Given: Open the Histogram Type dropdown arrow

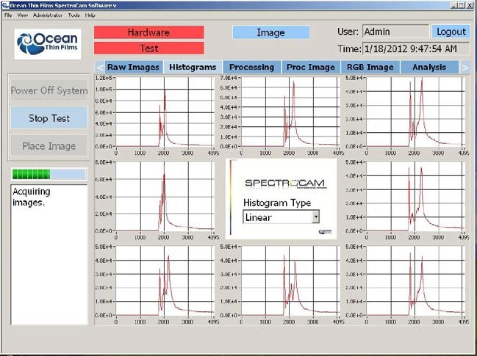Looking at the screenshot, I should coord(315,217).
